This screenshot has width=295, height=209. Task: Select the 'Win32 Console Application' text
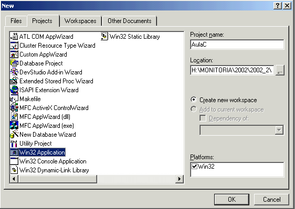53,161
